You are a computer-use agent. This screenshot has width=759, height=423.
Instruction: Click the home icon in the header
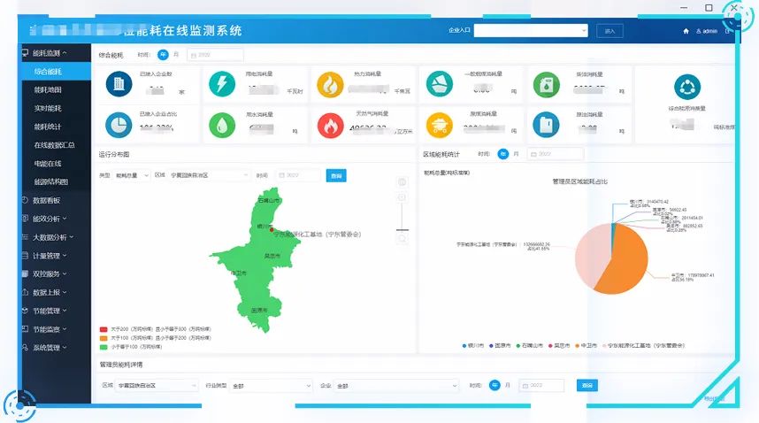coord(686,31)
